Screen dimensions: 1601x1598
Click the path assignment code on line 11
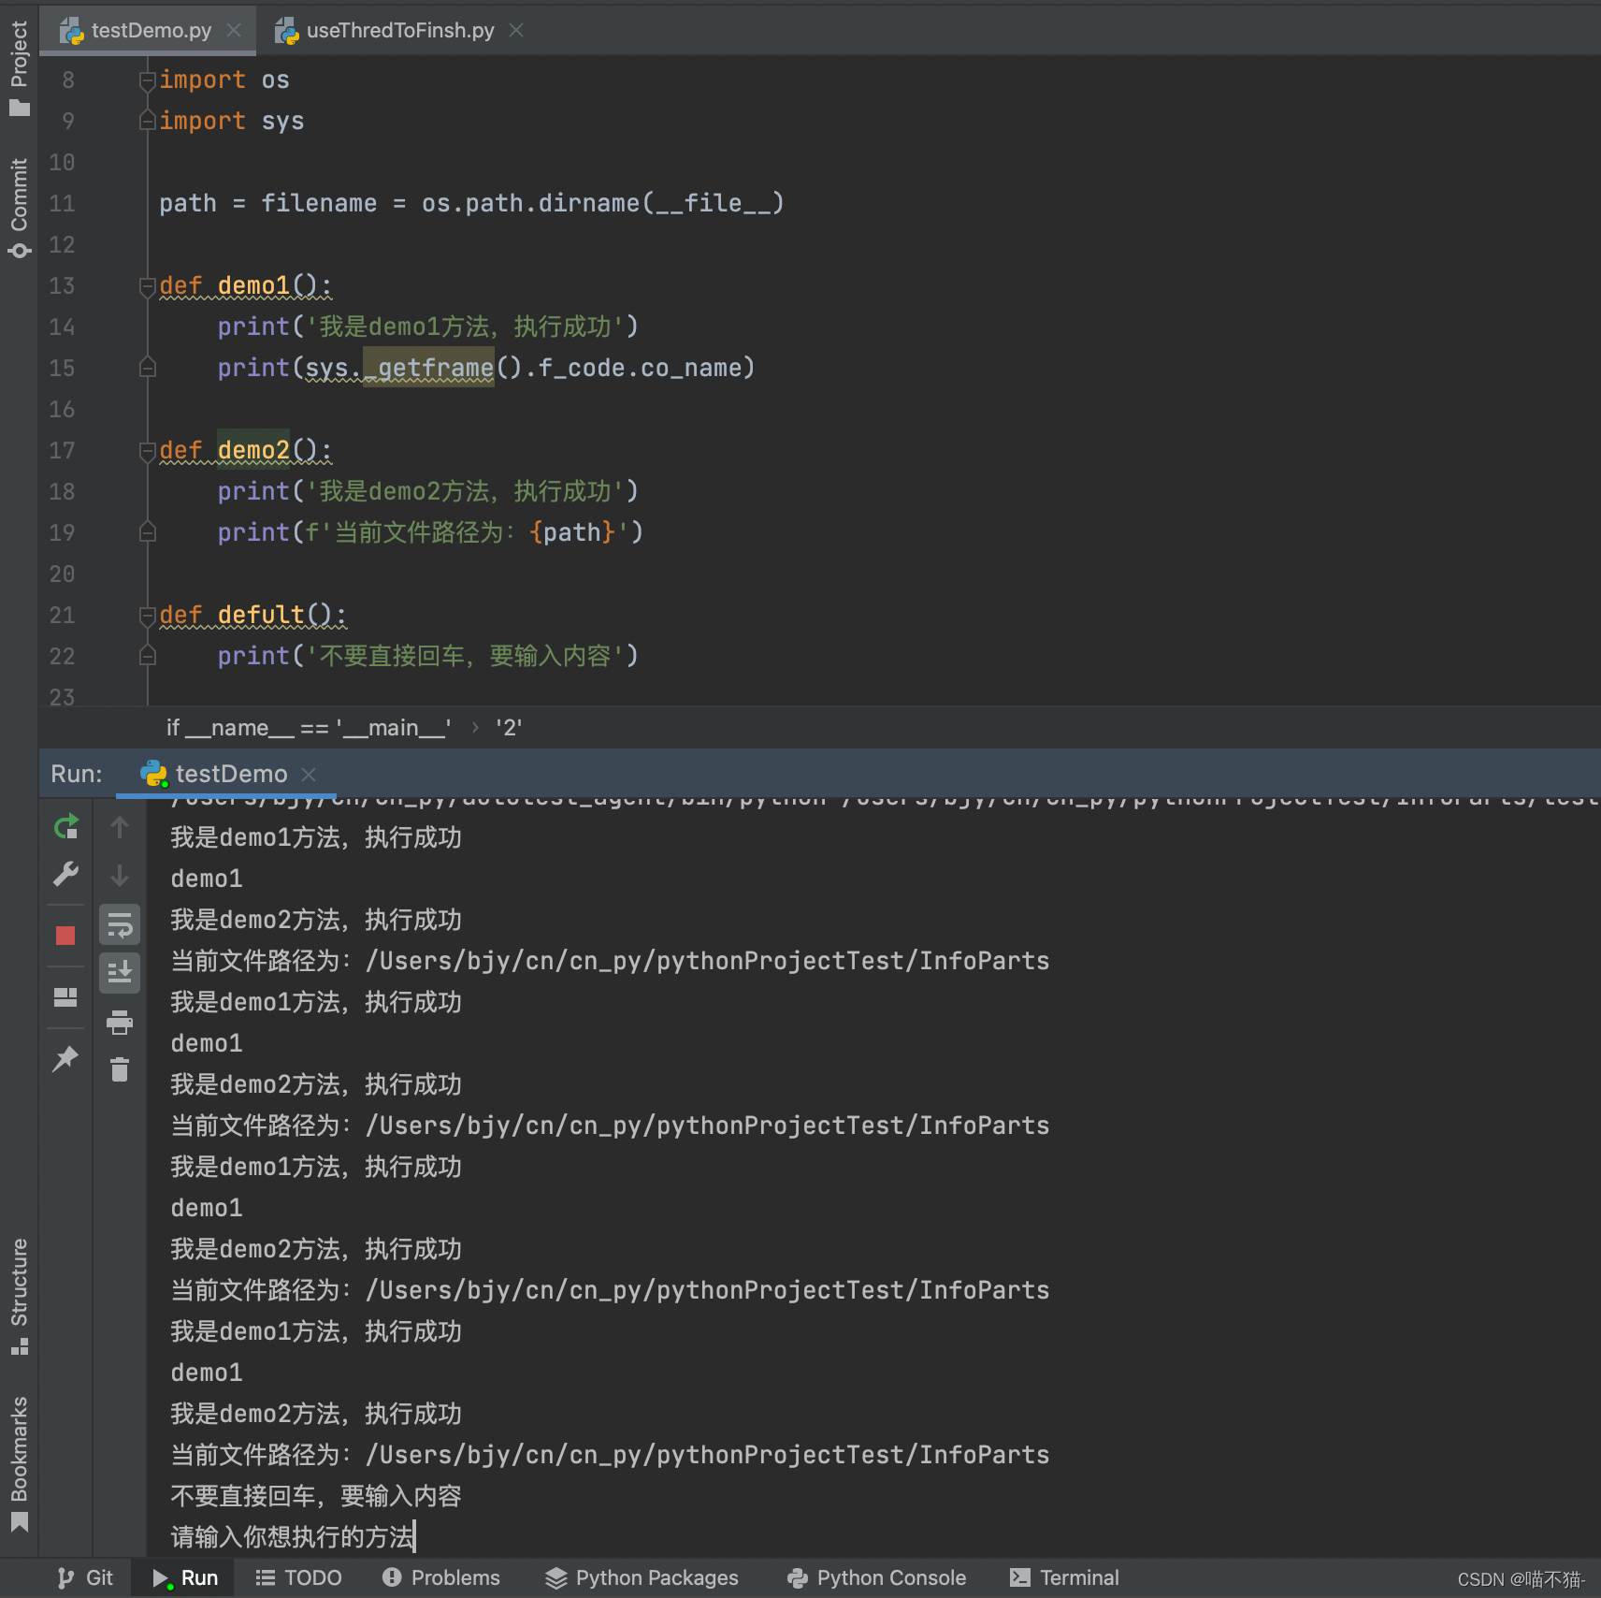[471, 203]
